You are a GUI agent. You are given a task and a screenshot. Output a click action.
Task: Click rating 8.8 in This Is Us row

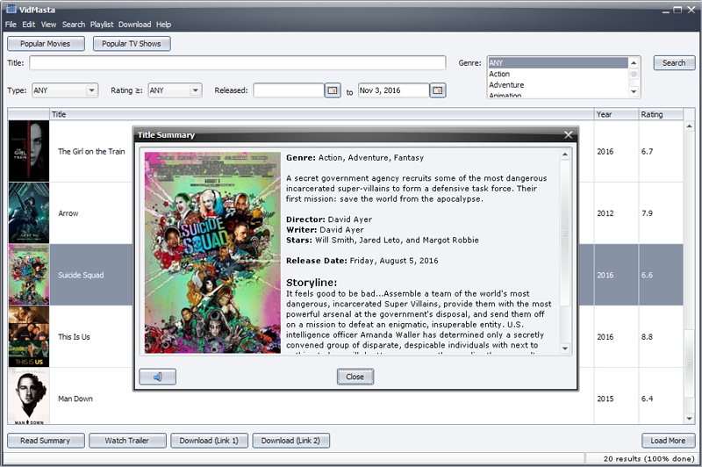pyautogui.click(x=647, y=337)
